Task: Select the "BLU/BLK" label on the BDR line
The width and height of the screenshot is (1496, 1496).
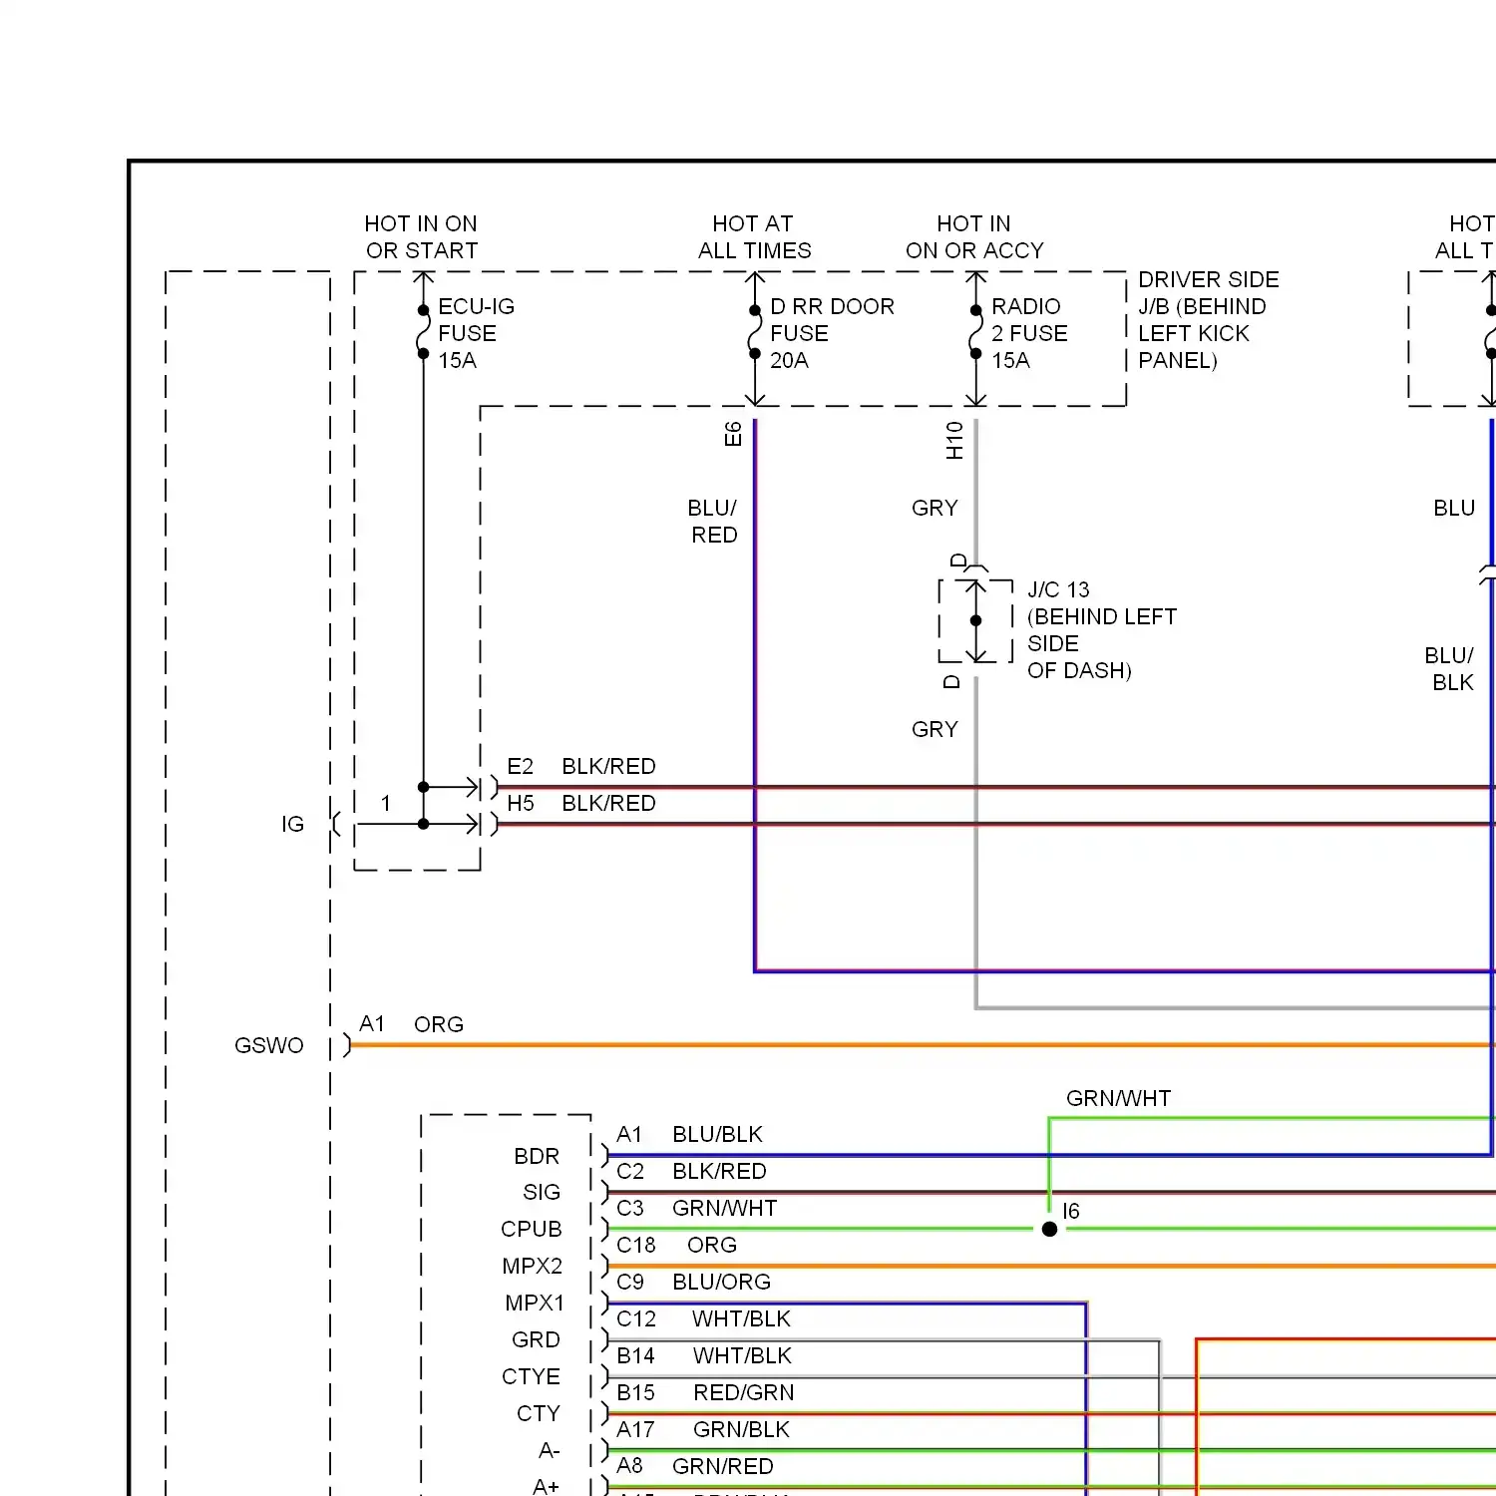Action: coord(717,1135)
